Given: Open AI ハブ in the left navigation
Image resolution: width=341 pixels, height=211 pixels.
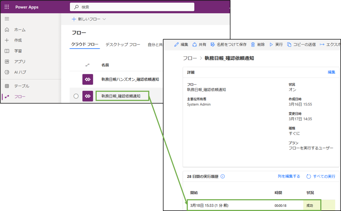Looking at the screenshot, I should [20, 72].
